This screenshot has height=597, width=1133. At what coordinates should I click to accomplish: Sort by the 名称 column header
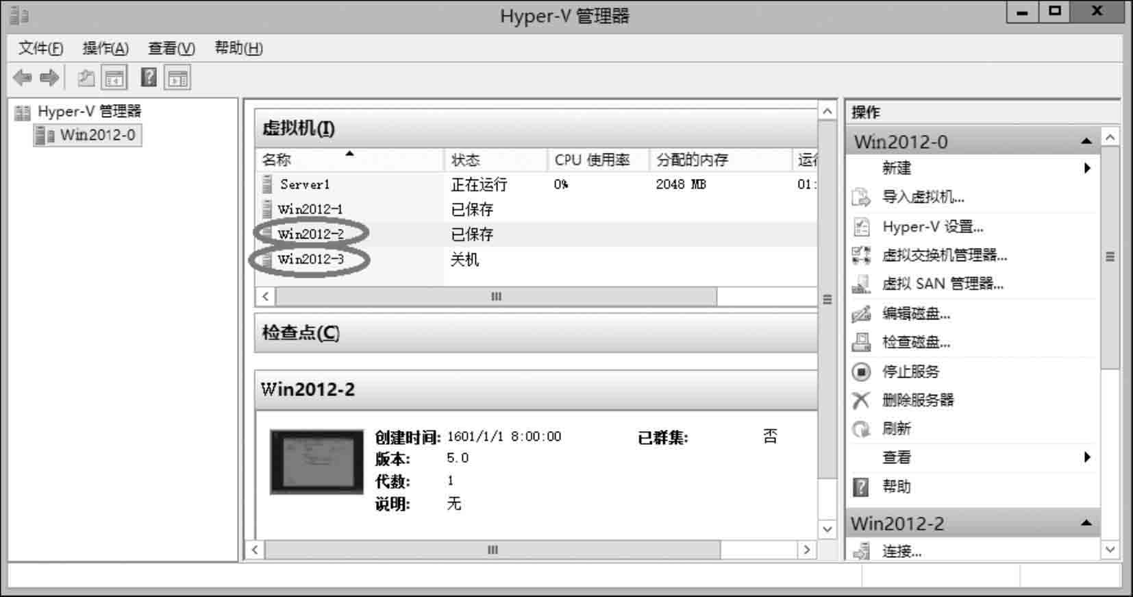(349, 160)
